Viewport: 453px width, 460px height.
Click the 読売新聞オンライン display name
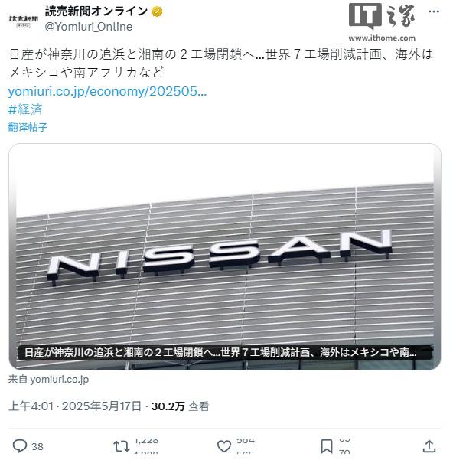point(96,11)
